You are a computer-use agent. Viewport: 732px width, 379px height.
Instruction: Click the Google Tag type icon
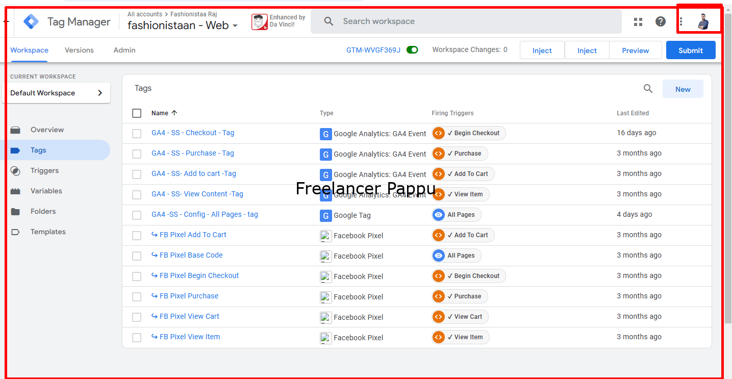[x=326, y=215]
